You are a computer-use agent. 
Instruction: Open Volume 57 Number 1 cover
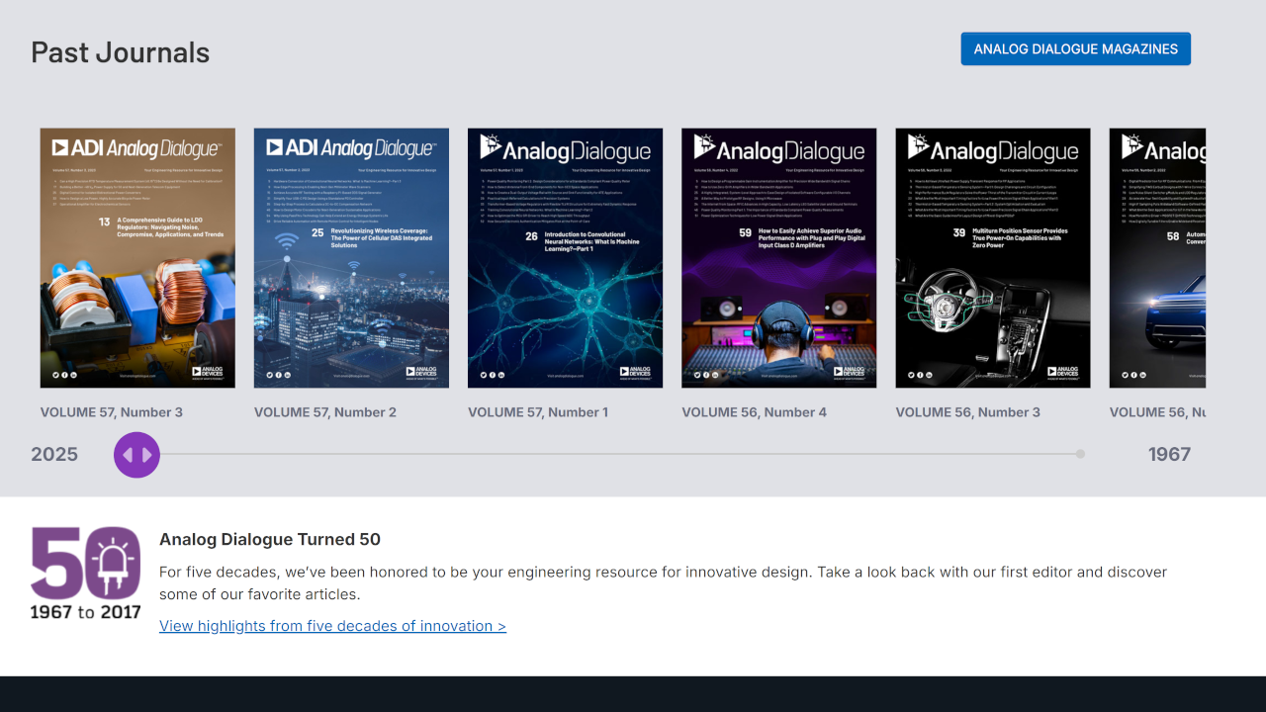tap(565, 258)
